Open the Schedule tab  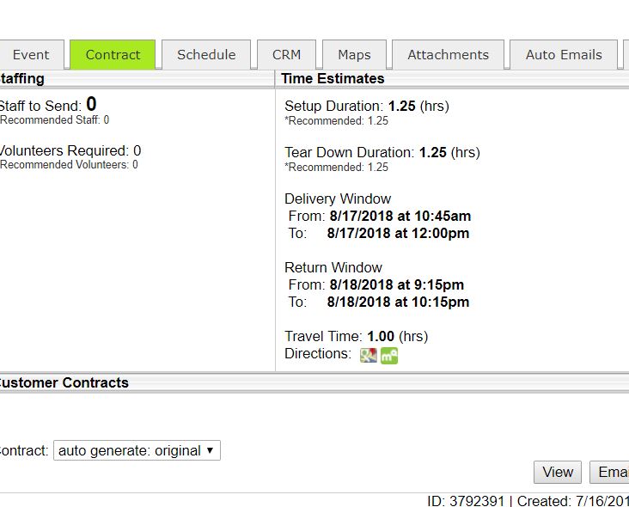(206, 55)
